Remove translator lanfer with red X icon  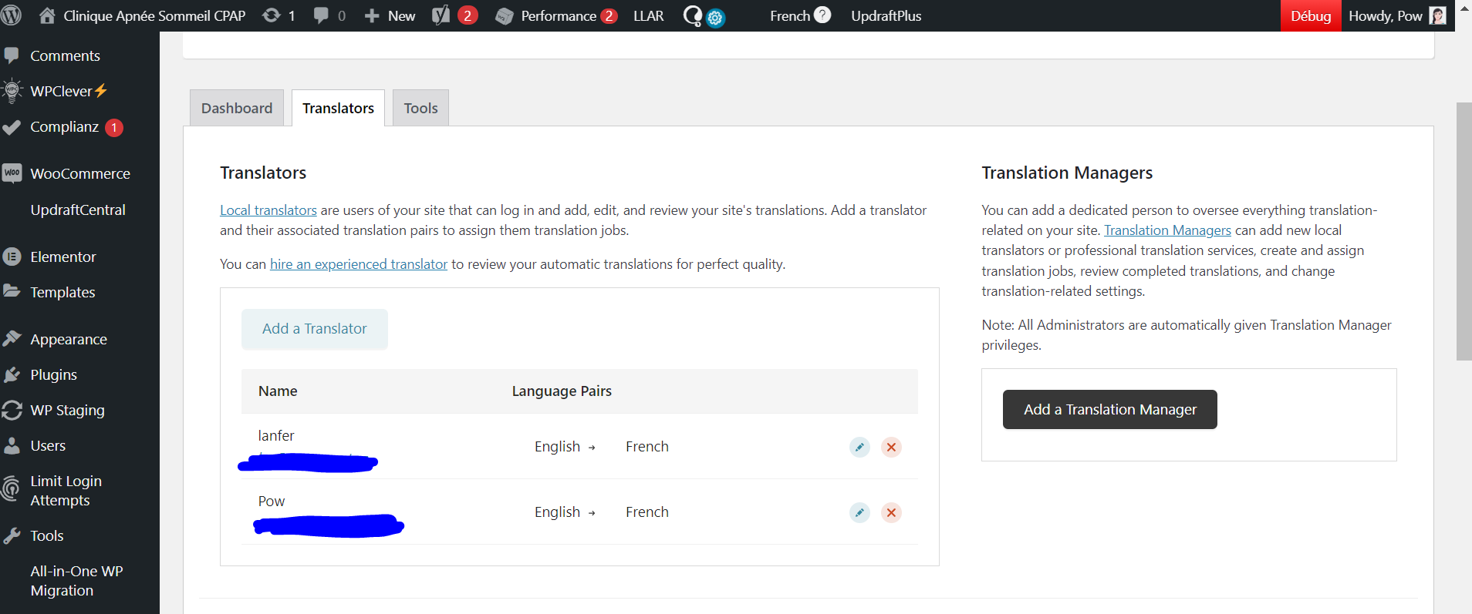(x=891, y=447)
